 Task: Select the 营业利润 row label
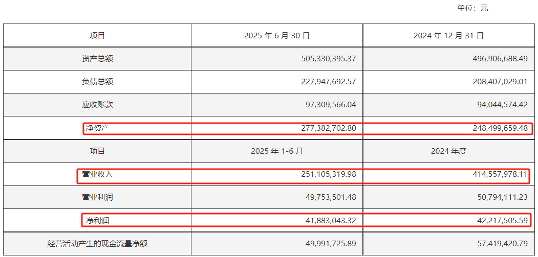pyautogui.click(x=97, y=197)
